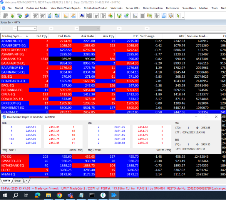Viewport: 226px width, 200px height.
Task: Click the blue bar chart toolbar icon
Action: 135,15
